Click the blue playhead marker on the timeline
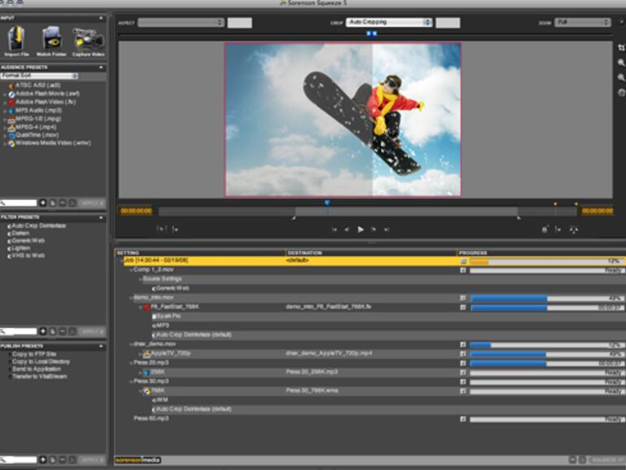 (327, 202)
